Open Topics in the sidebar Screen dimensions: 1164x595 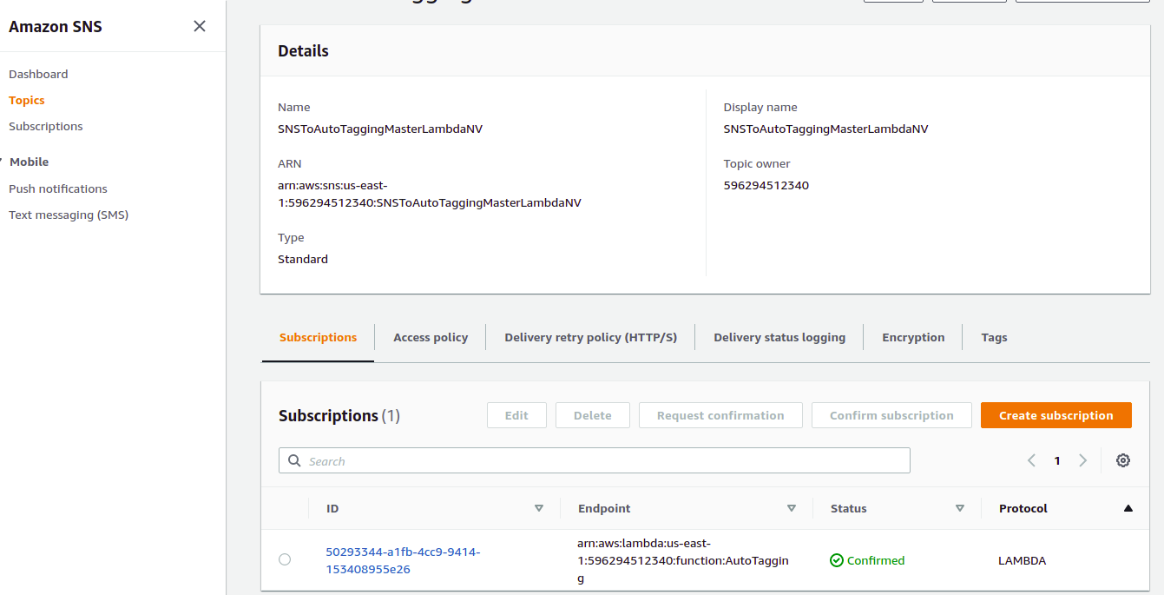[27, 100]
